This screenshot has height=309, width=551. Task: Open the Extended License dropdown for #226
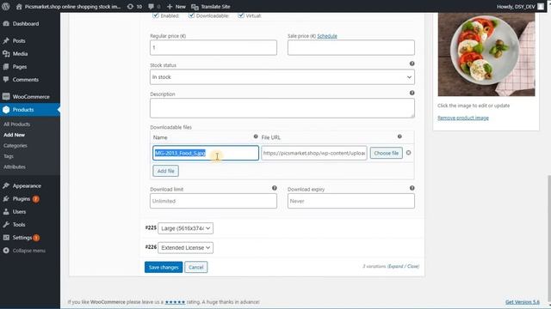tap(186, 248)
